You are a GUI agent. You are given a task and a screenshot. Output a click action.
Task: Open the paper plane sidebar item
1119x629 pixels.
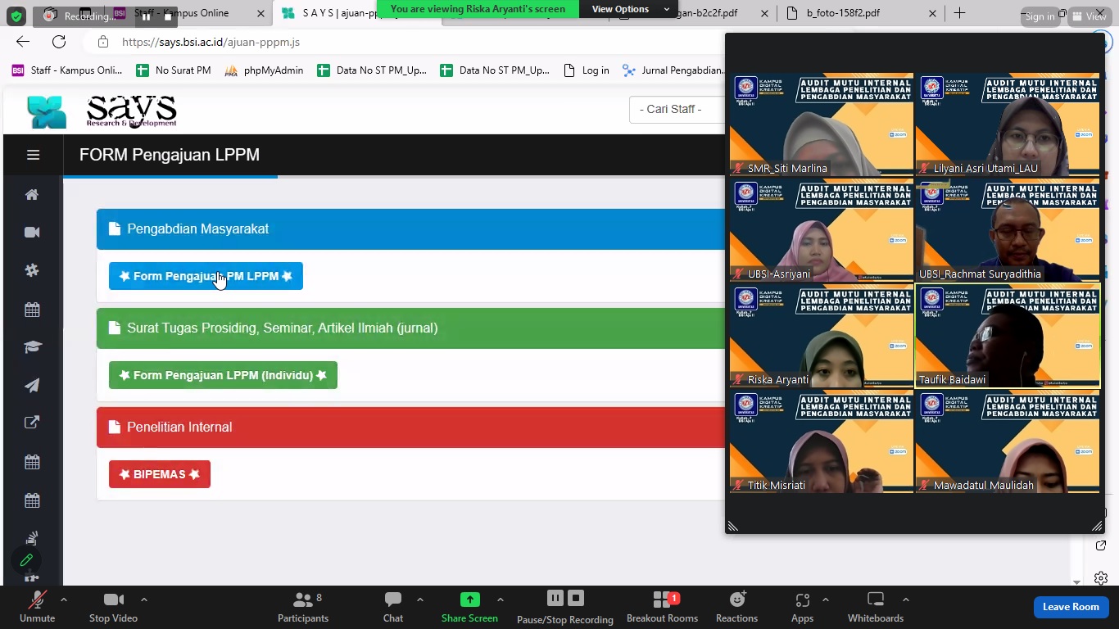point(32,386)
